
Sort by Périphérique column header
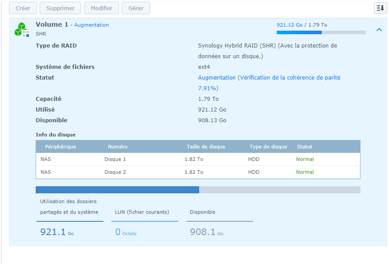[x=60, y=147]
